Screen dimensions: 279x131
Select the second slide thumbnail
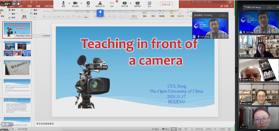coord(17,49)
